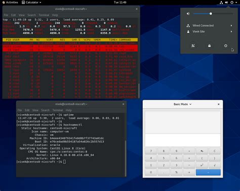Viewport: 240px width, 191px height.
Task: Click the 5 key in Calculator
Action: coord(164,158)
